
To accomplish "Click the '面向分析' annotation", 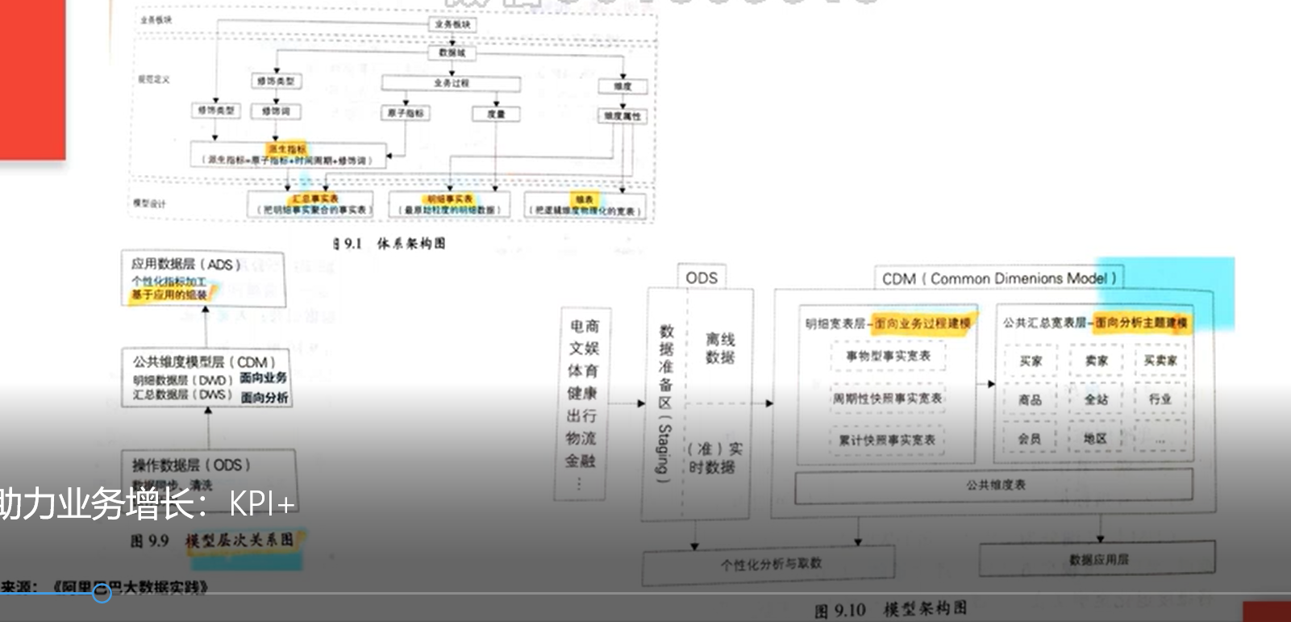I will [x=264, y=397].
